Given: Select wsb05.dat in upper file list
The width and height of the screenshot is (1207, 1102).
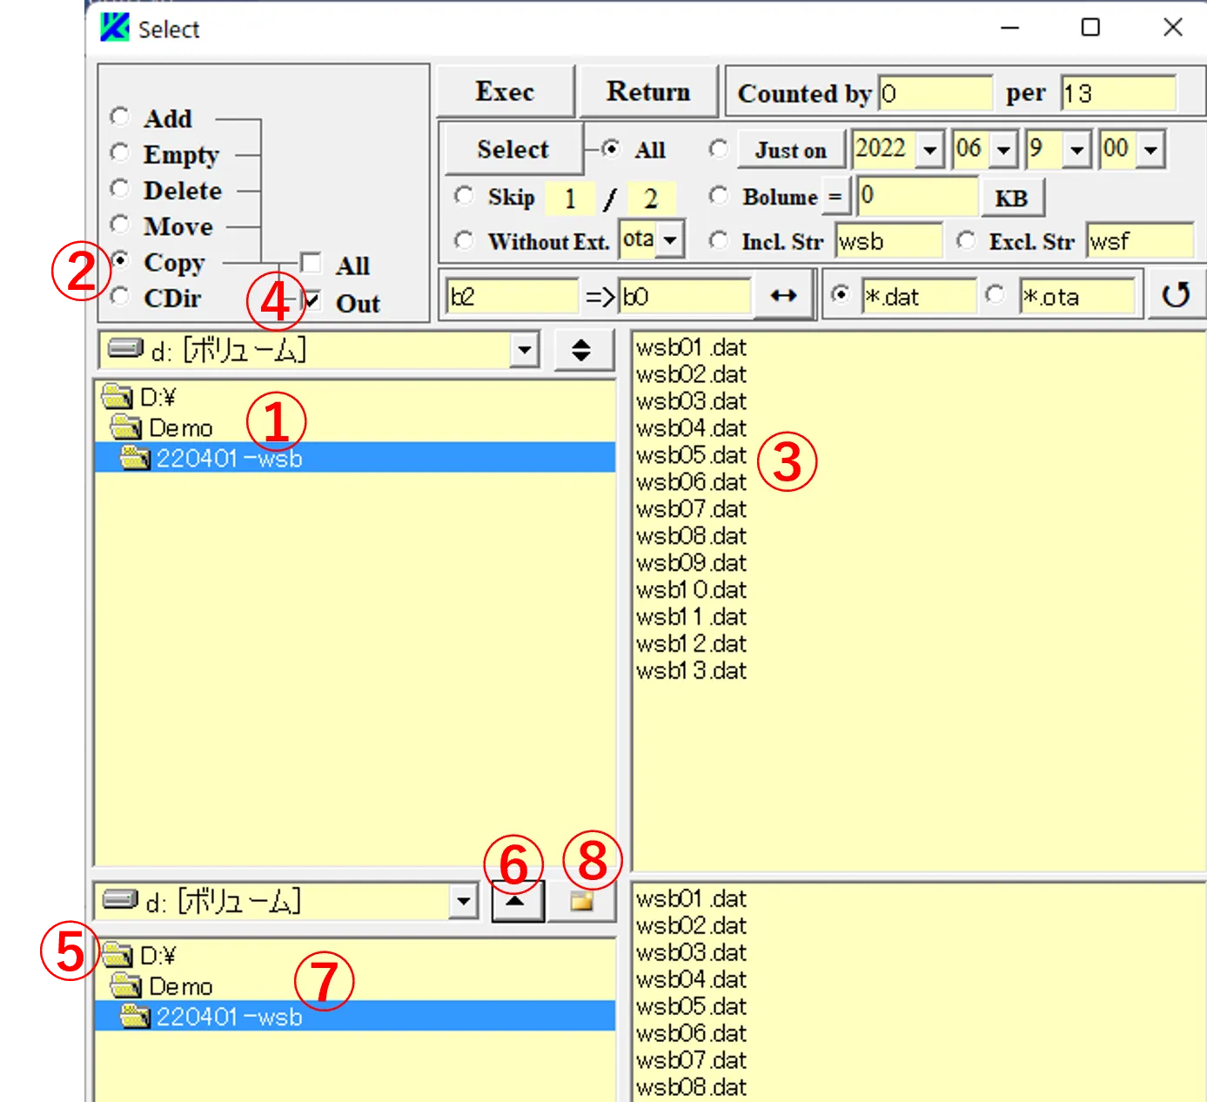Looking at the screenshot, I should tap(691, 455).
